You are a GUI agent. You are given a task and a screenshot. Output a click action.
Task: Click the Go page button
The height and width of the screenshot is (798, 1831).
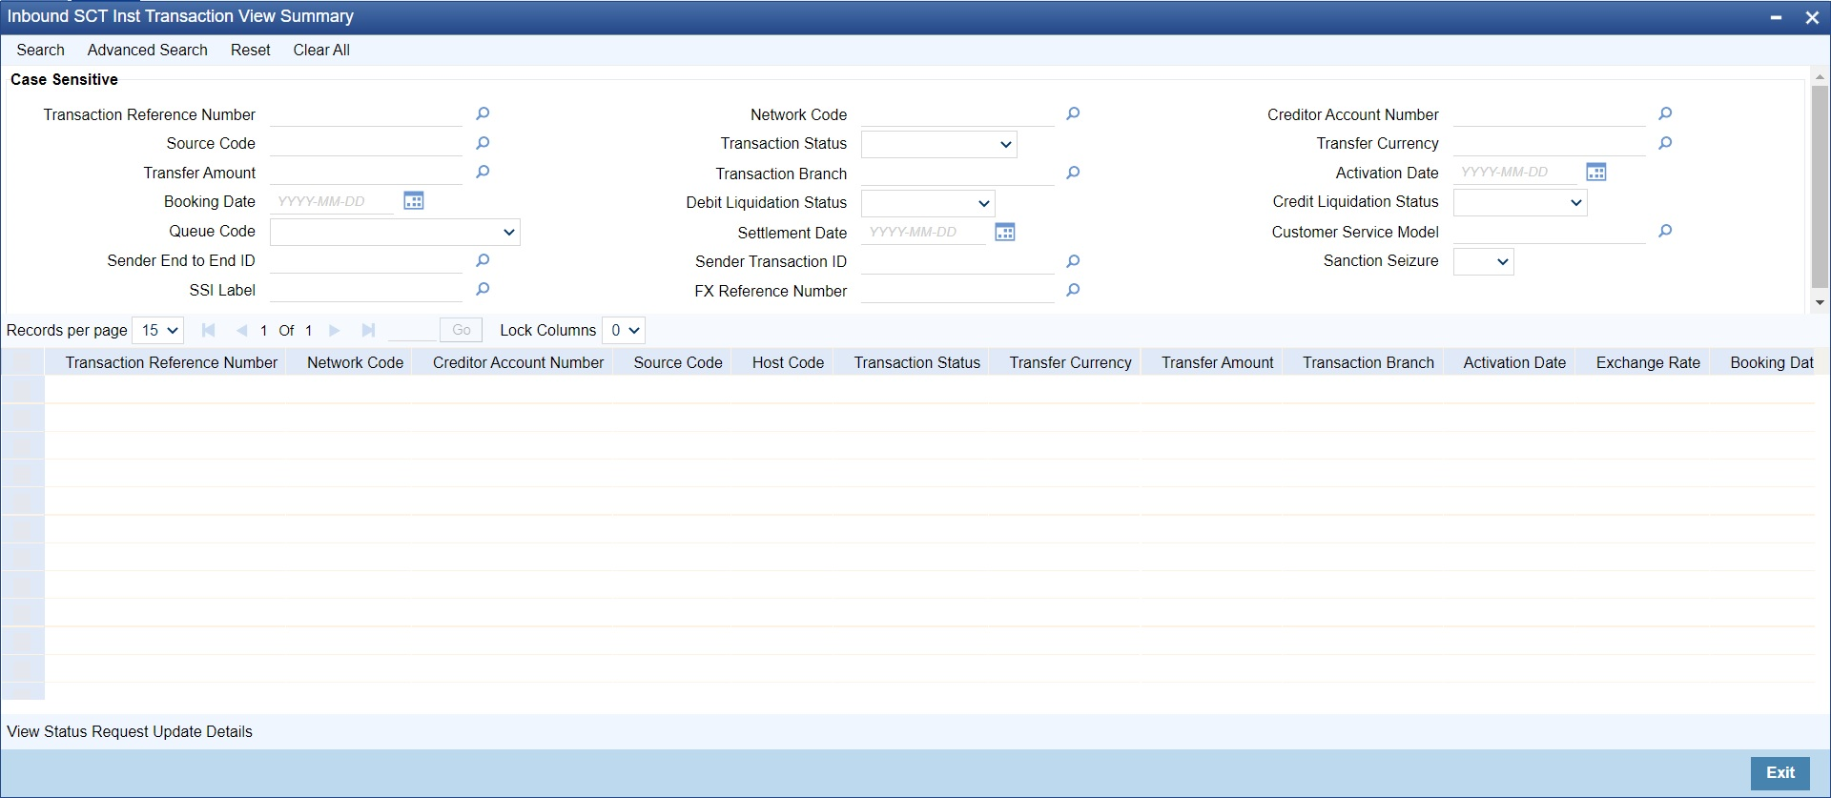coord(462,330)
